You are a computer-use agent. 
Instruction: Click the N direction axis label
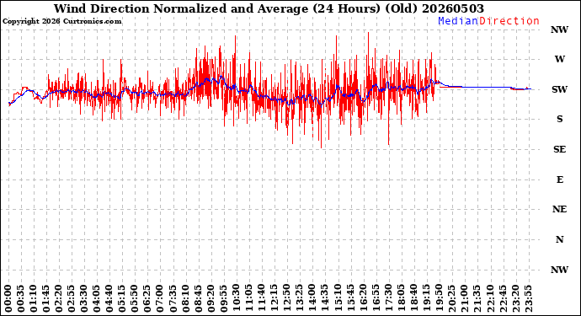559,239
